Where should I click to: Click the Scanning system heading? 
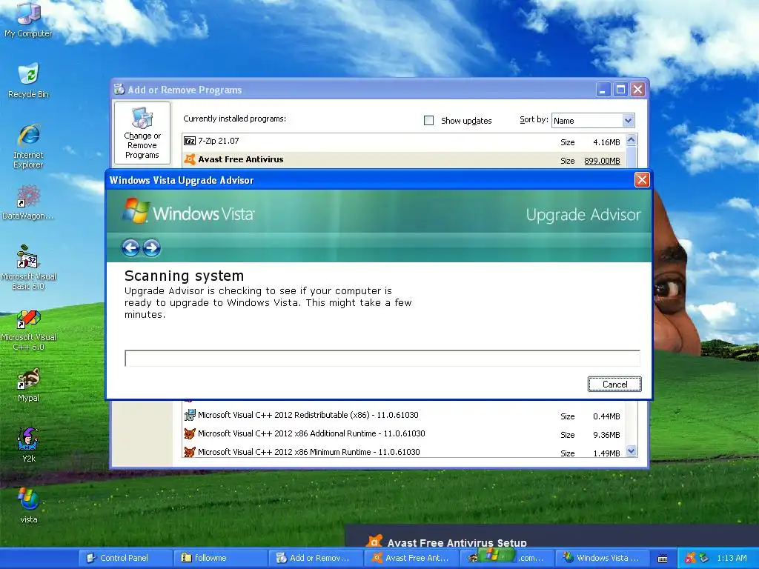[x=184, y=276]
